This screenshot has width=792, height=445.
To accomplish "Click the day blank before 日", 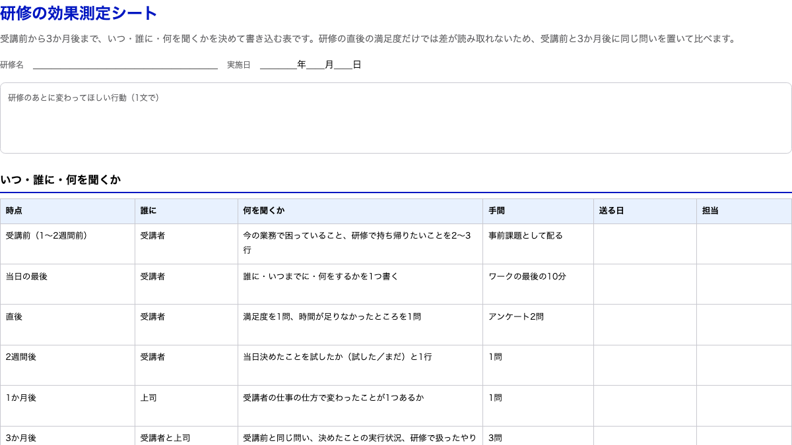I will coord(343,65).
